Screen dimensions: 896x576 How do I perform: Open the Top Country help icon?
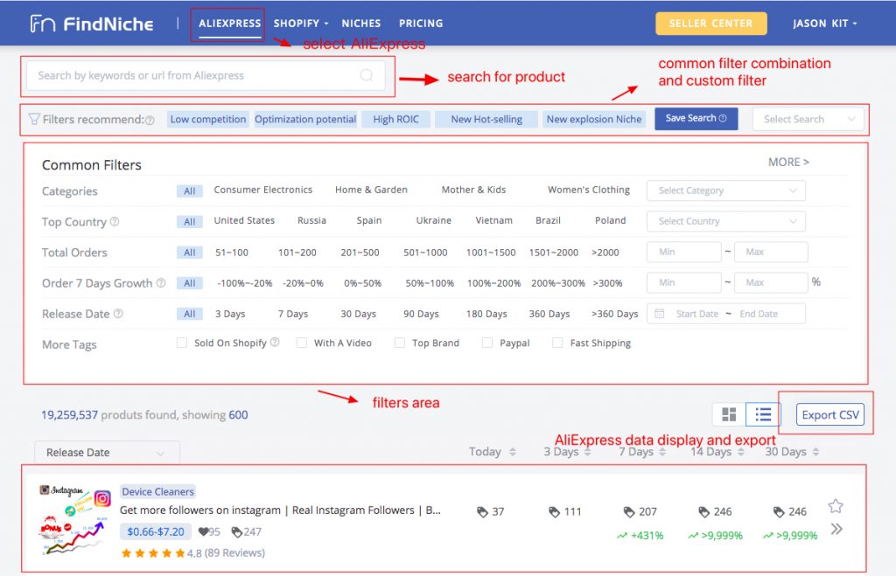point(115,221)
